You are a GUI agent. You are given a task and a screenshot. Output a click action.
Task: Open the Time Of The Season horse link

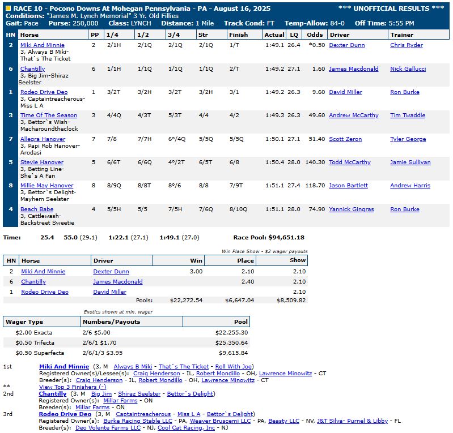click(x=48, y=115)
